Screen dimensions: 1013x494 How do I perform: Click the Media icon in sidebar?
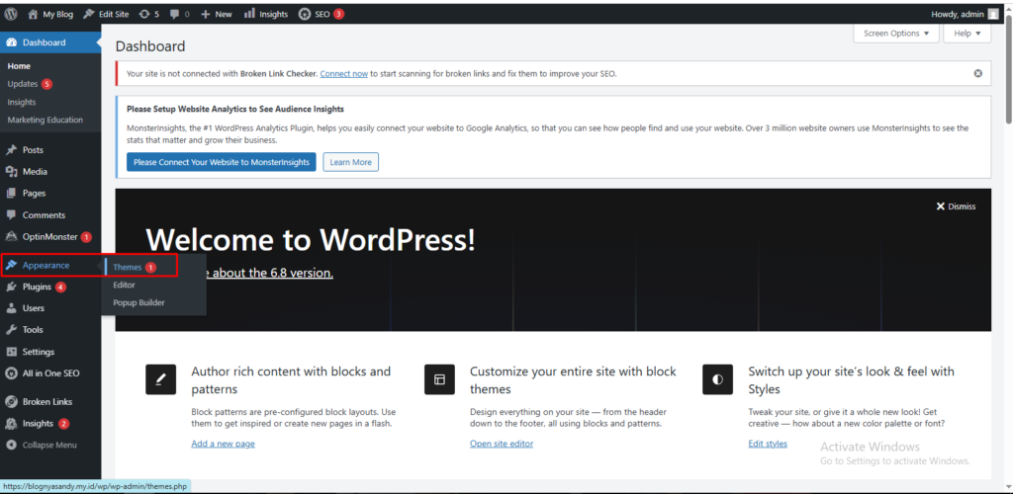(11, 172)
